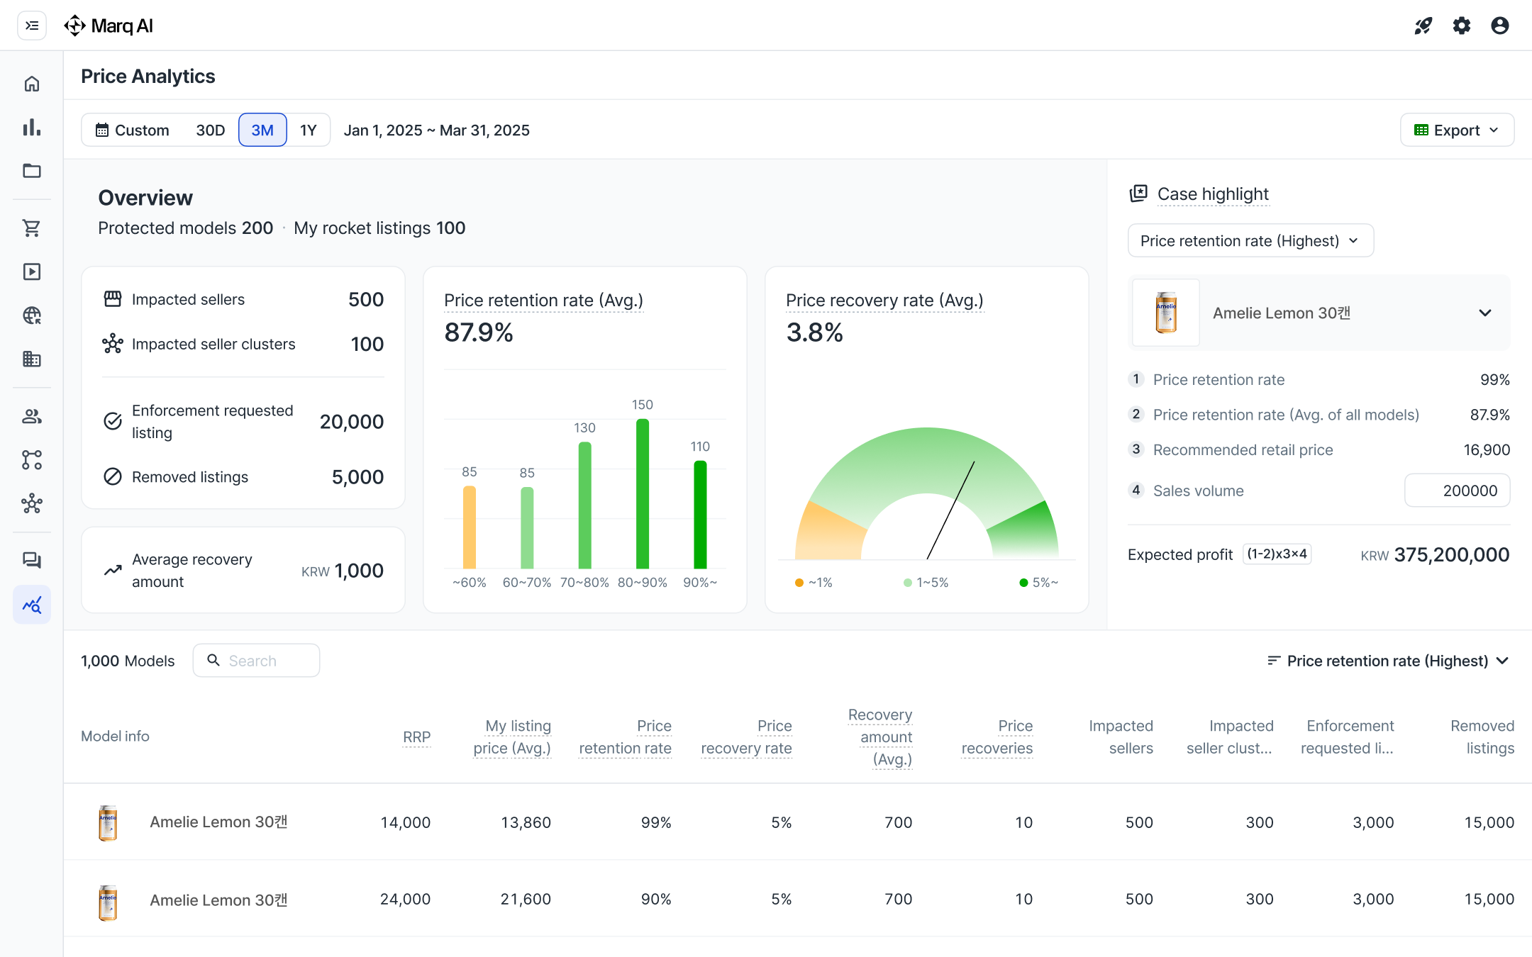Open bar chart analytics sidebar icon
This screenshot has height=957, width=1532.
(x=32, y=128)
